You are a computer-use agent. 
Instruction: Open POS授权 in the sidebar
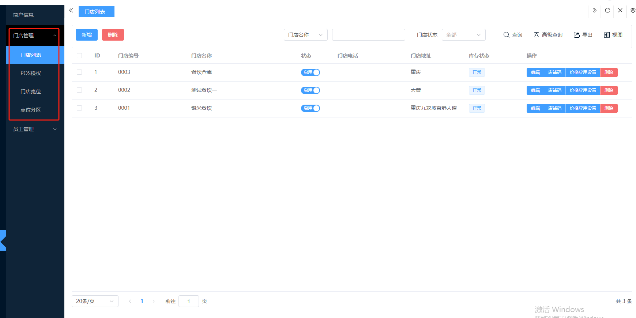31,73
